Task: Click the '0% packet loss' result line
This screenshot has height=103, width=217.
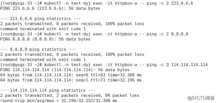Action: [70, 95]
